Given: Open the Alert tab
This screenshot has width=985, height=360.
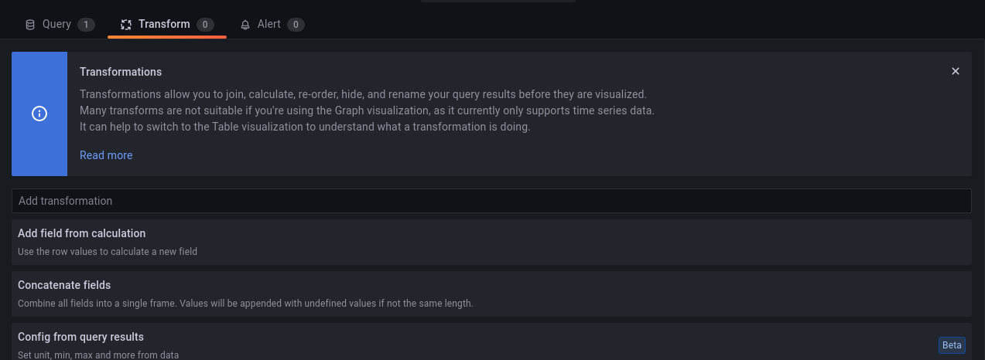Looking at the screenshot, I should point(268,25).
